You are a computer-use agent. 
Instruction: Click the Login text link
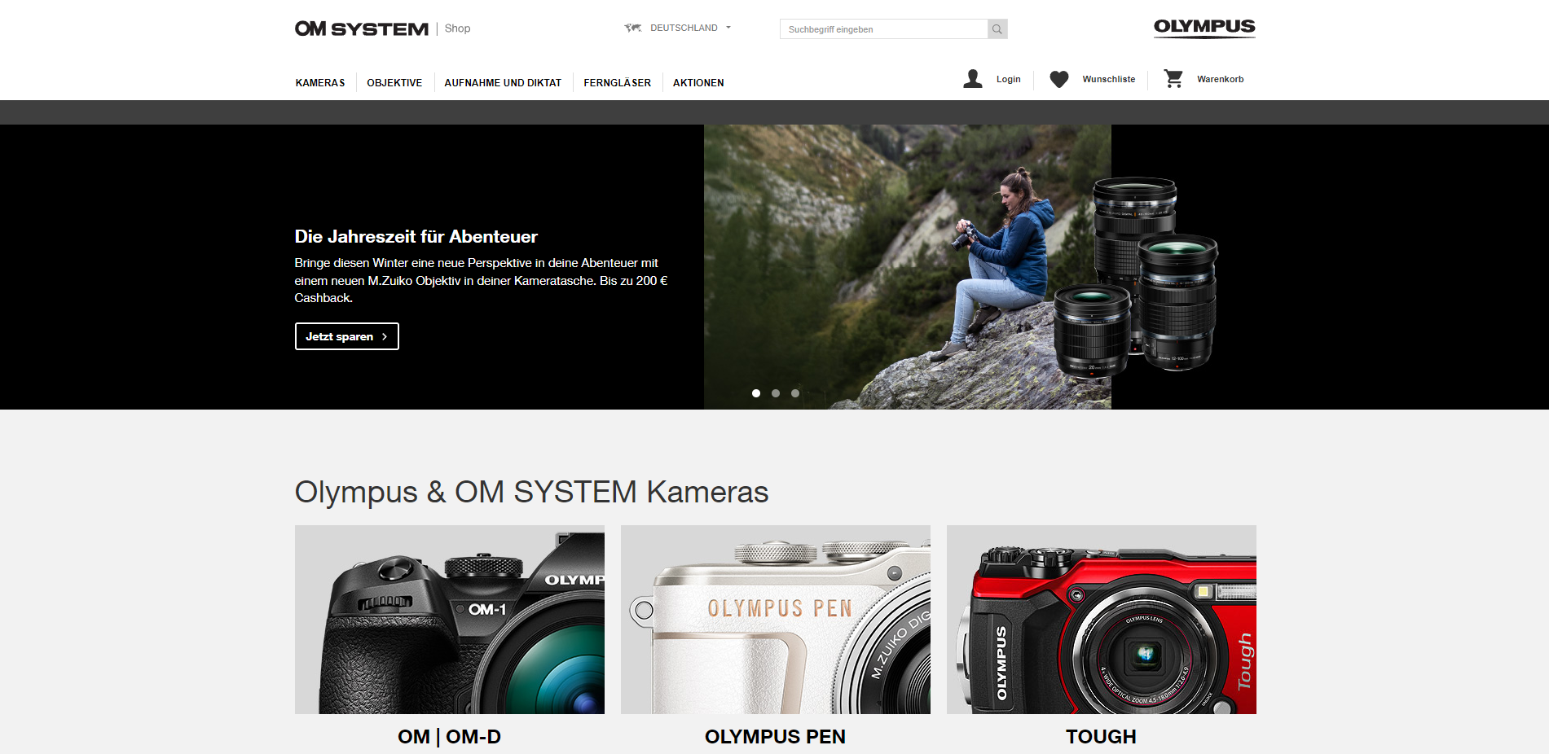point(1009,79)
